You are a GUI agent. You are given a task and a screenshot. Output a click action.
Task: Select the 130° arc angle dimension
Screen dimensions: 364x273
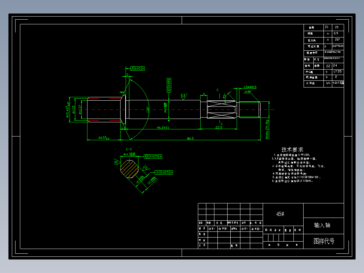coord(148,109)
